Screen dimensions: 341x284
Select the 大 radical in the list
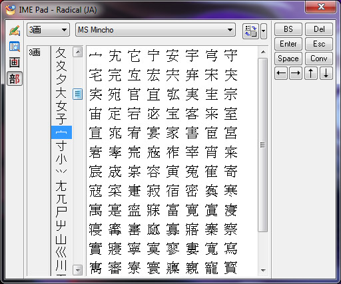[x=61, y=92]
